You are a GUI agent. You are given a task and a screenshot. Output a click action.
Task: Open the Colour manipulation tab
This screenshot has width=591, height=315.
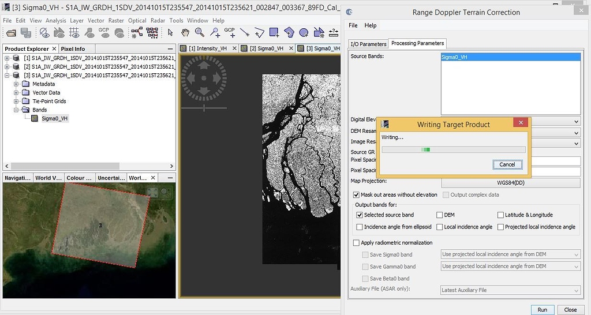click(78, 178)
